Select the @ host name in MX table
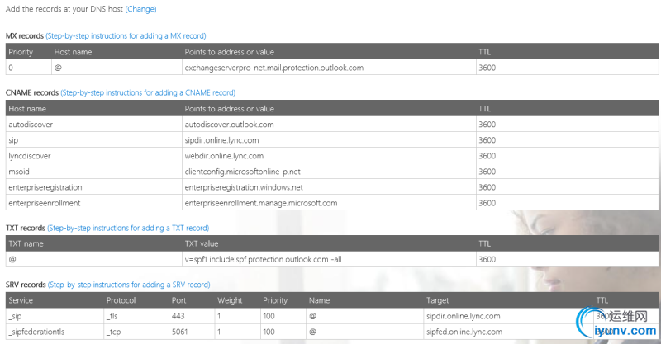 [58, 68]
